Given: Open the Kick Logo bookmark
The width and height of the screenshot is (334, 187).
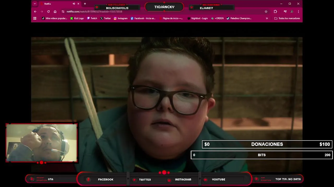Looking at the screenshot, I should 77,18.
